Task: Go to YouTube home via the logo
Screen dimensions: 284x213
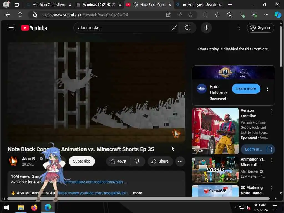Action: point(34,28)
